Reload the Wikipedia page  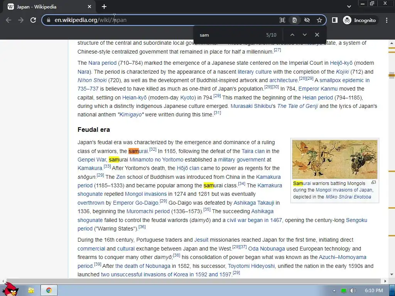(33, 20)
